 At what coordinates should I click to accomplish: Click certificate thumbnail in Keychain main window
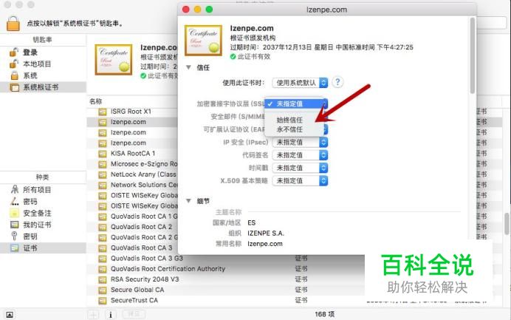[114, 60]
